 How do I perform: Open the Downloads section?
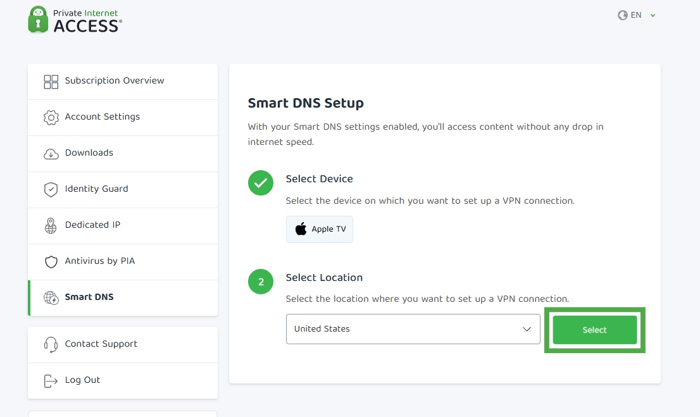123,154
